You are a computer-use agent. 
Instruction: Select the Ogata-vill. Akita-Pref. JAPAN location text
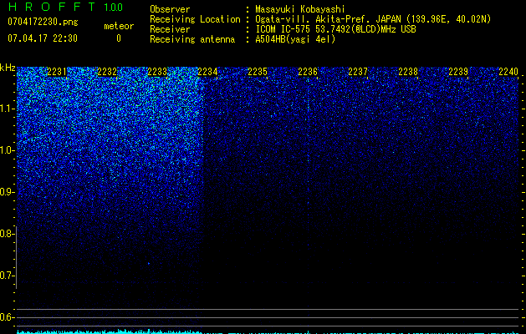point(373,19)
